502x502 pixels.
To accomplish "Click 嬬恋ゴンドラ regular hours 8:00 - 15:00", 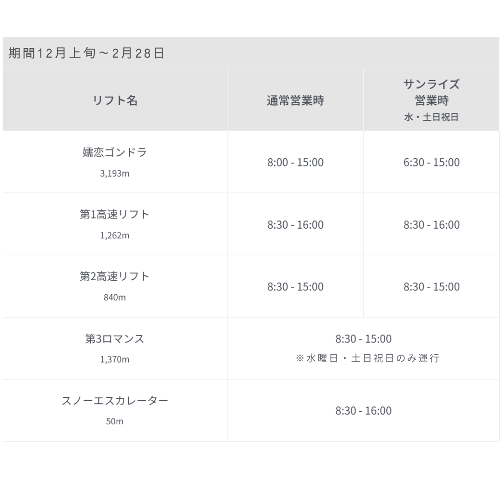I will click(x=295, y=162).
